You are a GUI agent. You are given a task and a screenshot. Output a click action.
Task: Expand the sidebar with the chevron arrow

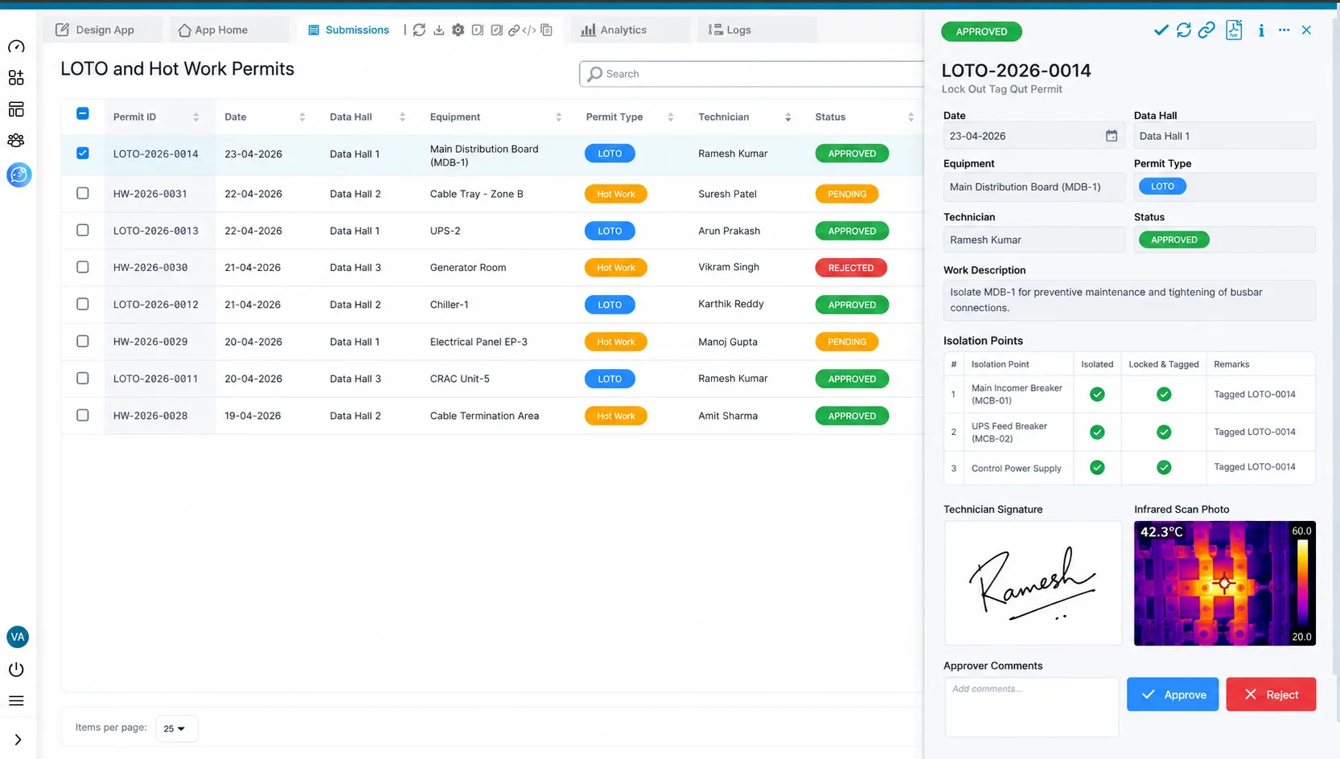pos(17,740)
